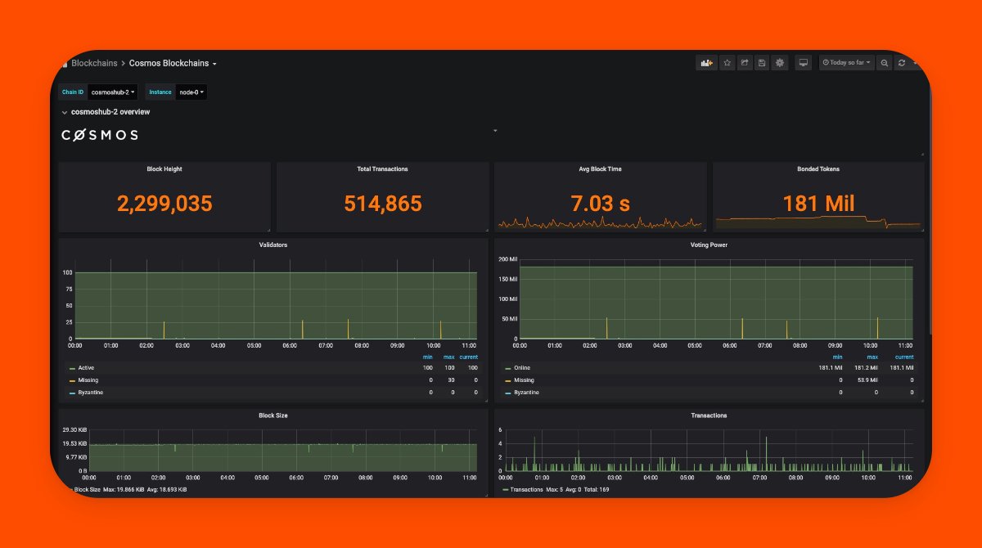982x548 pixels.
Task: Open the Instance node-0 dropdown
Action: coord(191,92)
